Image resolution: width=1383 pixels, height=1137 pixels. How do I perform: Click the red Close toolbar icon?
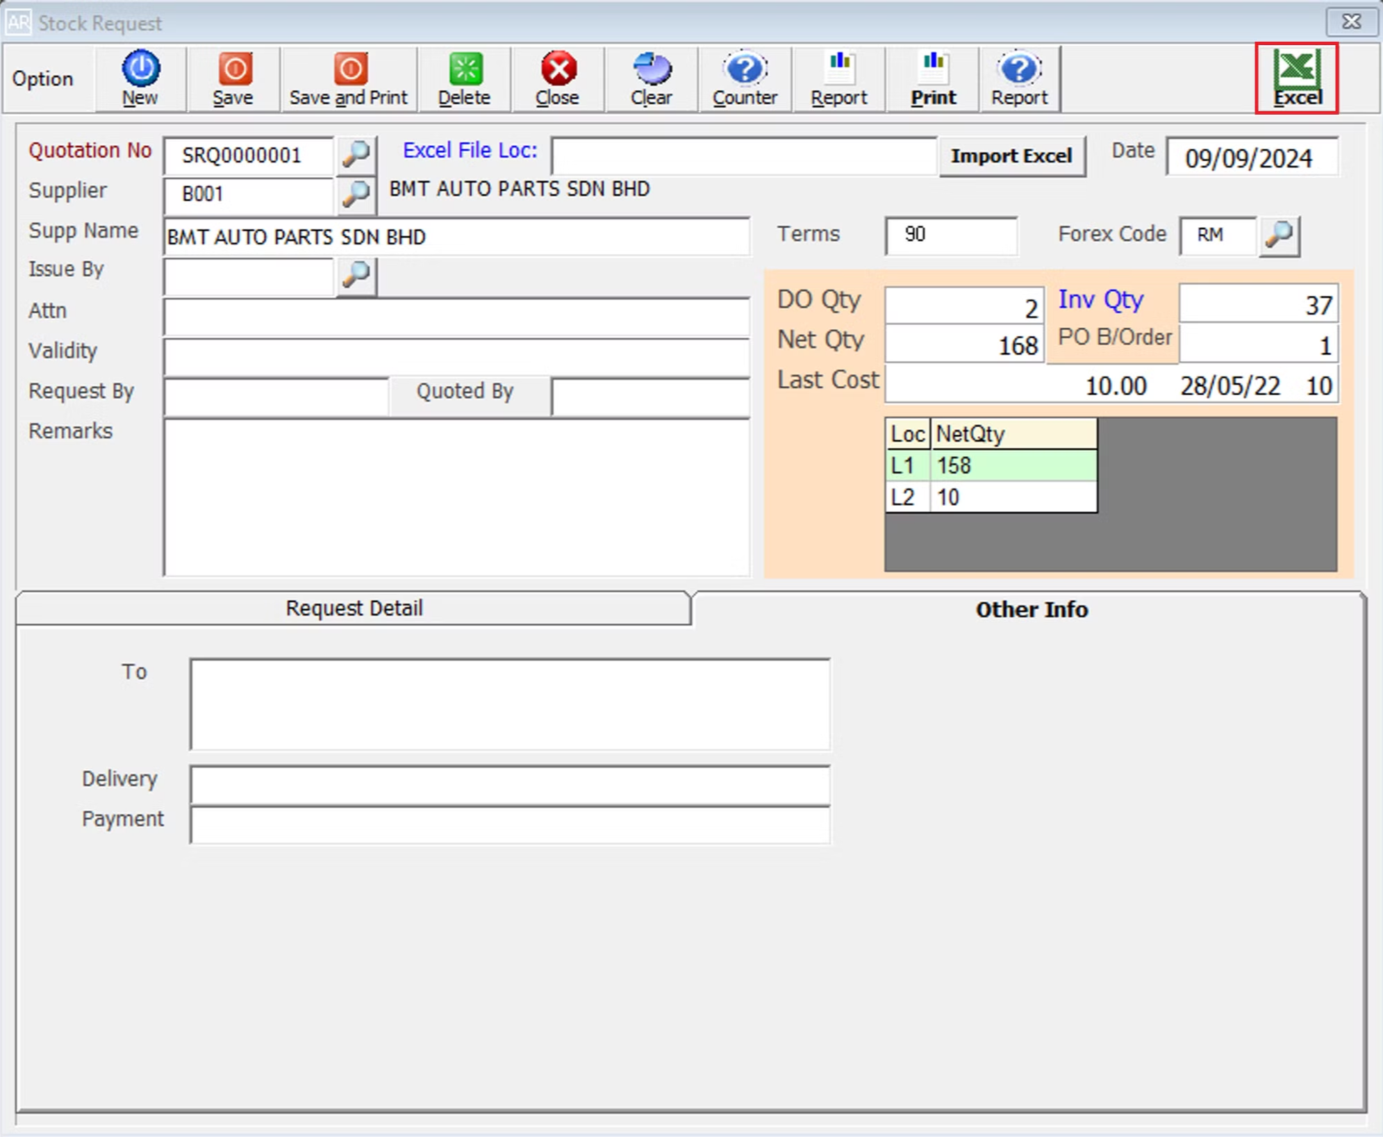tap(558, 78)
